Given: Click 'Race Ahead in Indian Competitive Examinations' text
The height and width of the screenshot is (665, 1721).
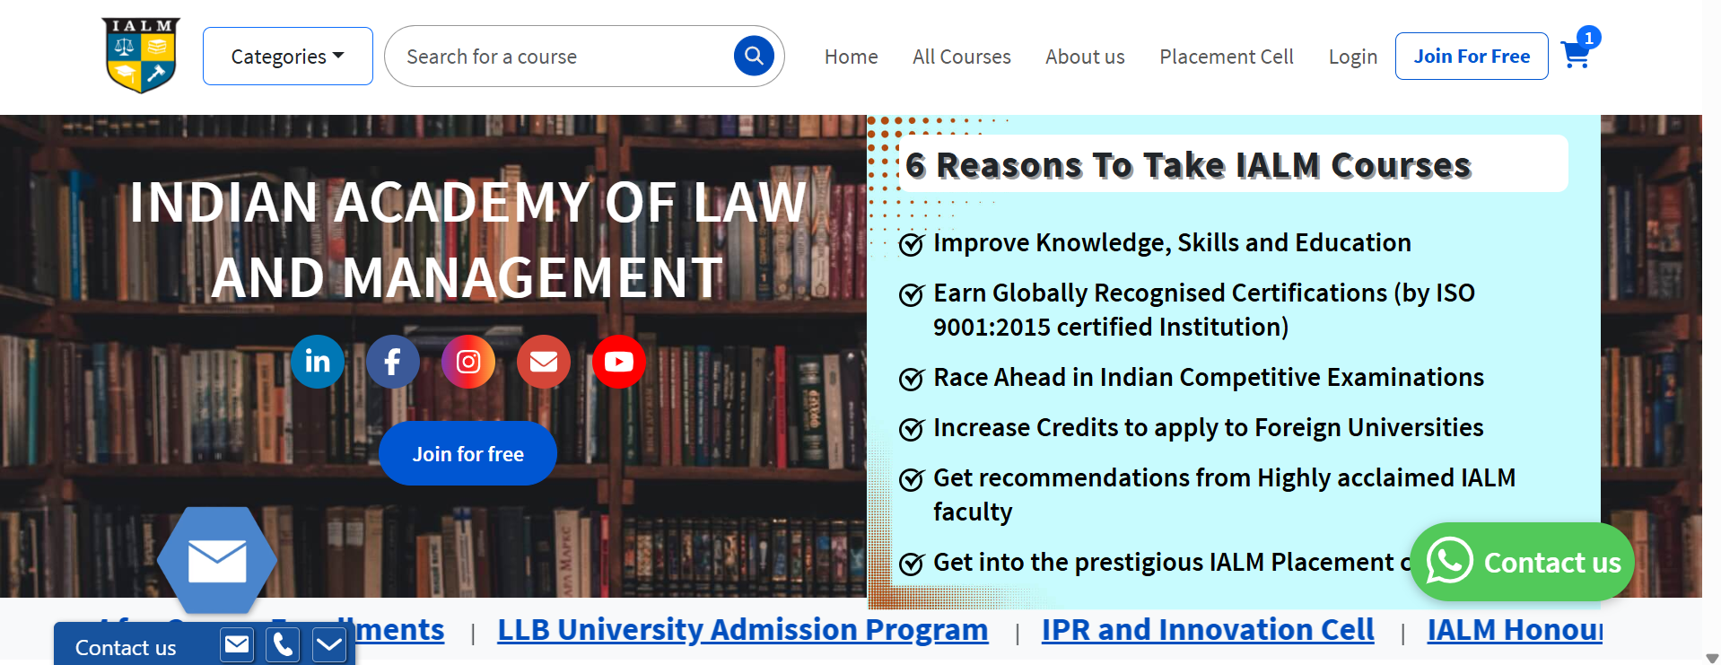Looking at the screenshot, I should [1209, 378].
